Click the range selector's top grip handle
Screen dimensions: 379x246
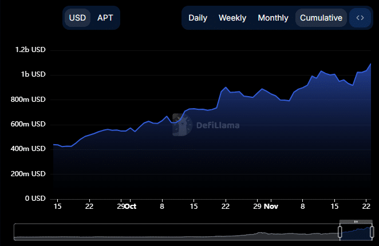tap(356, 221)
